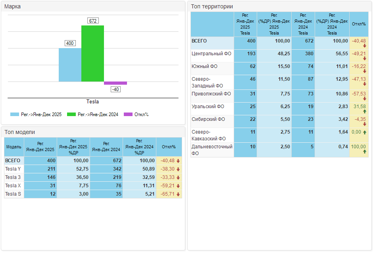The image size is (373, 264).
Task: Sort territories table by Рег. Янв-Дек 2025 Tesla header
Action: [245, 24]
